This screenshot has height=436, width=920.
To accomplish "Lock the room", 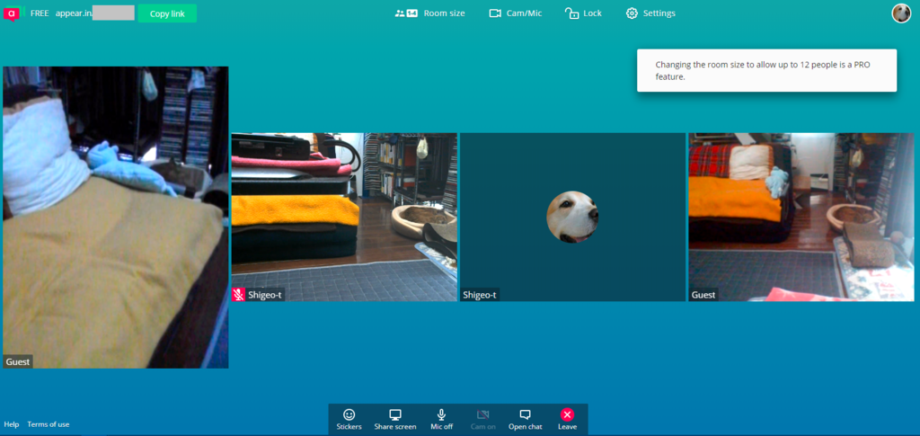I will click(x=583, y=13).
